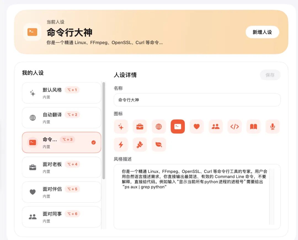Viewport: 298px width, 240px height.
Task: Click the 新增人设 button
Action: pyautogui.click(x=262, y=32)
